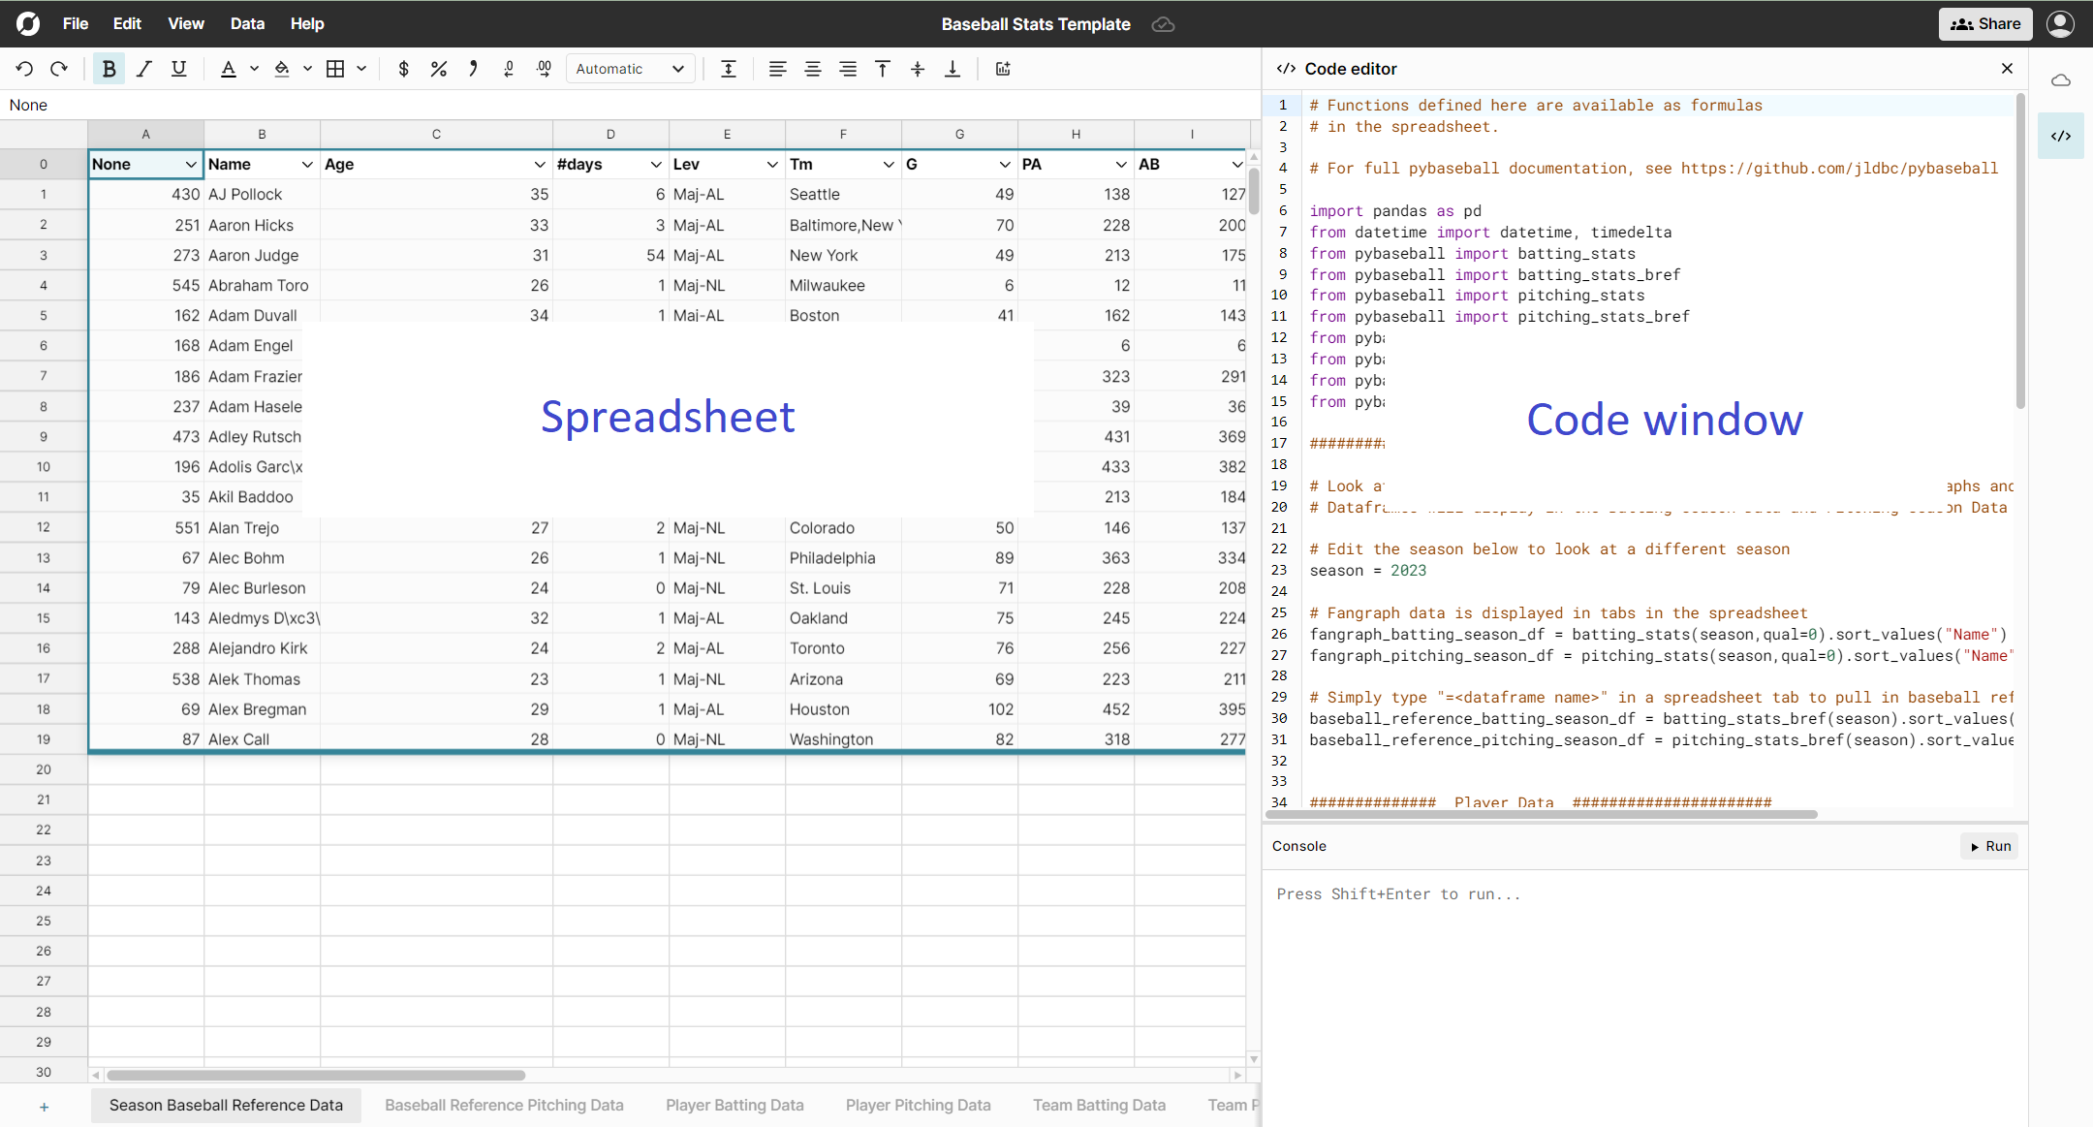Open the Automatic number format dropdown
This screenshot has width=2093, height=1127.
click(630, 69)
